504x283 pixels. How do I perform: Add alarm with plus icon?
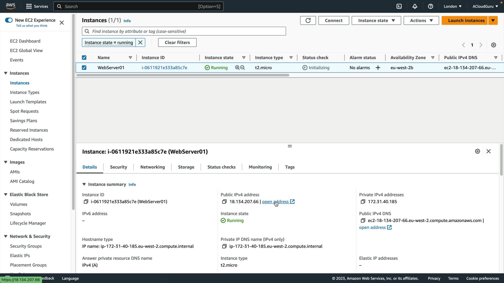[378, 68]
